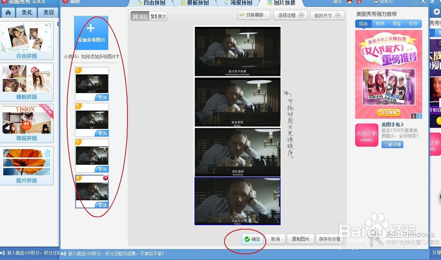
Task: Open the 美化 tab in the main window
Action: coord(27,12)
